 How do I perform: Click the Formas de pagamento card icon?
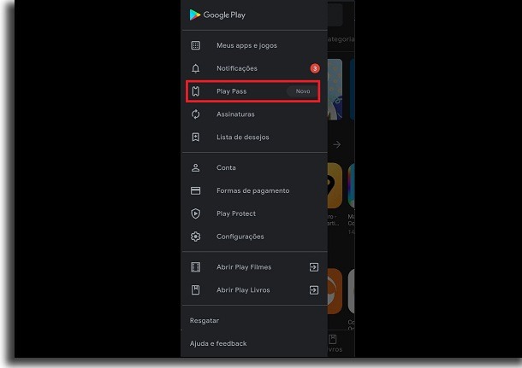point(196,190)
